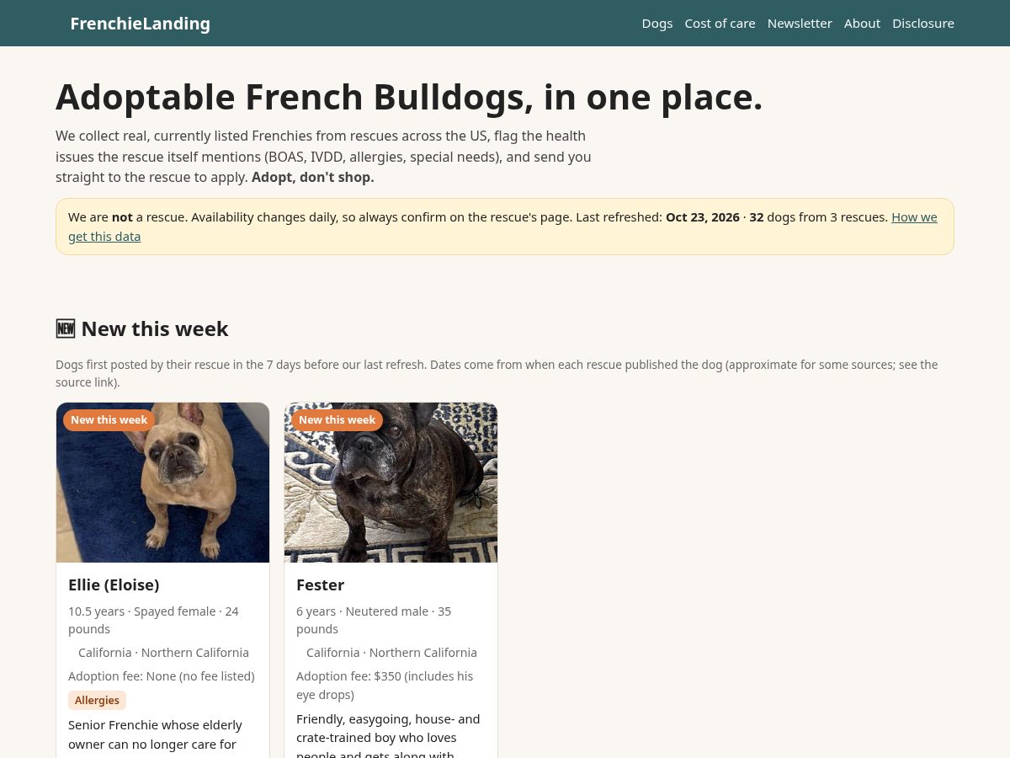Open the FrenchieLanding home logo link
The width and height of the screenshot is (1010, 758).
pos(140,24)
